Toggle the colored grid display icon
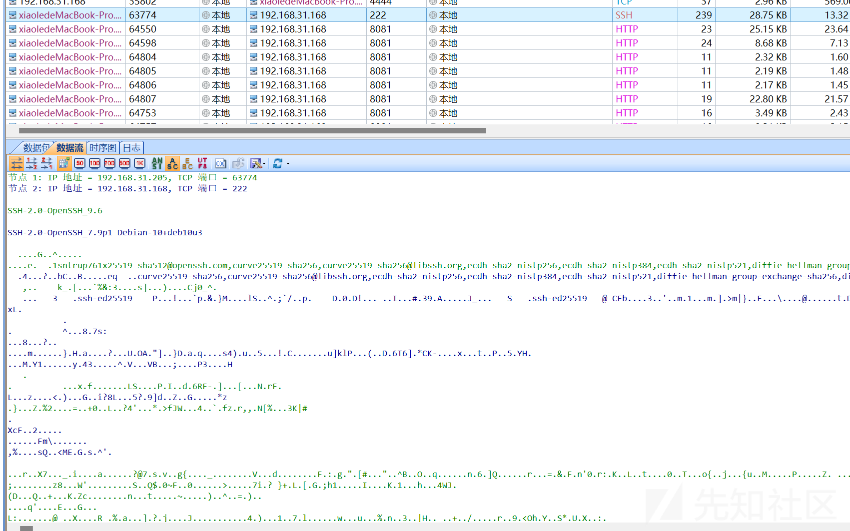Screen dimensions: 850x531 (x=64, y=163)
